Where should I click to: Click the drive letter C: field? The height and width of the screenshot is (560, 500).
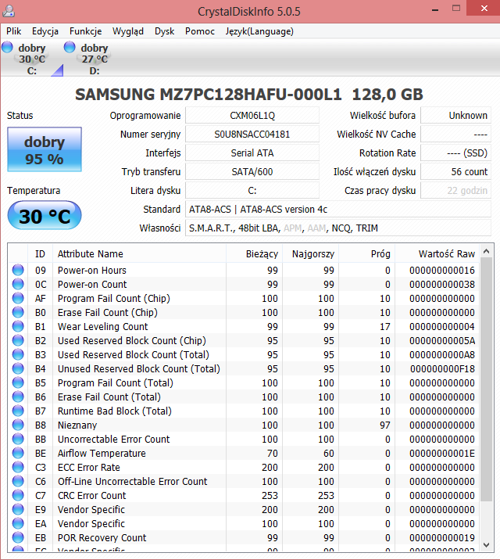tap(252, 191)
